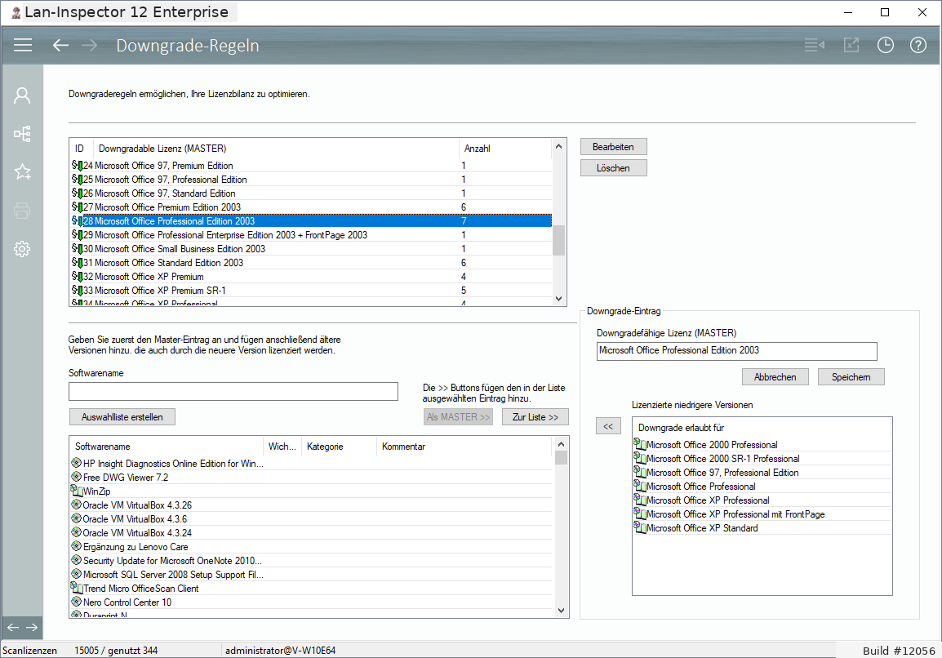
Task: Select Microsoft Office Small Business Edition 2003 row
Action: [311, 248]
